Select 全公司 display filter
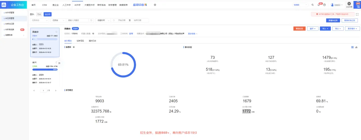Image resolution: width=361 pixels, height=140 pixels. point(47,14)
